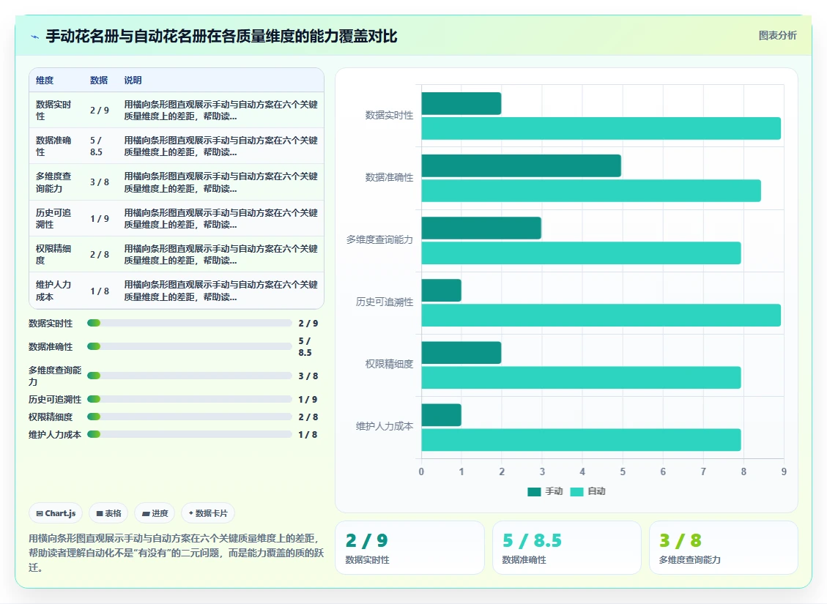The image size is (827, 604).
Task: Open the 5 / 8.5 数据准确性 data card
Action: [566, 548]
